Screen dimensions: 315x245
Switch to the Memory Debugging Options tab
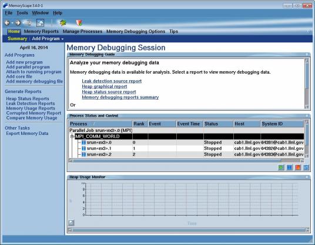click(136, 31)
